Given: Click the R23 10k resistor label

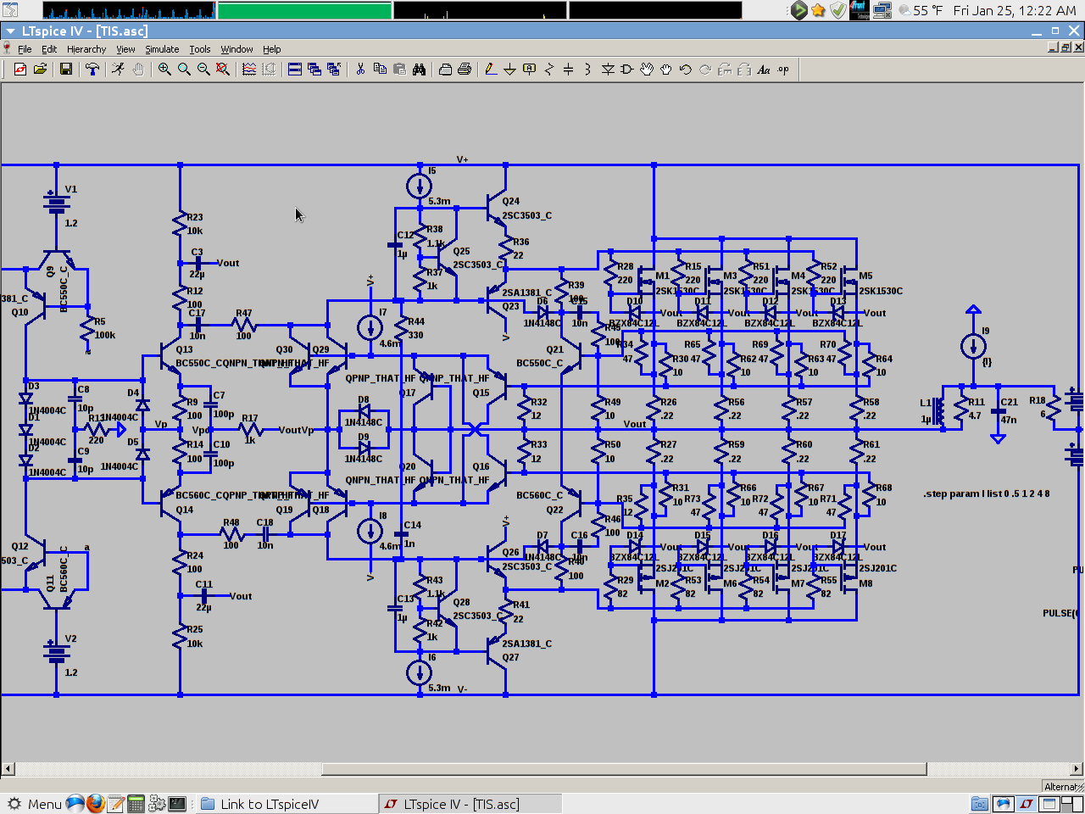Looking at the screenshot, I should (x=195, y=224).
